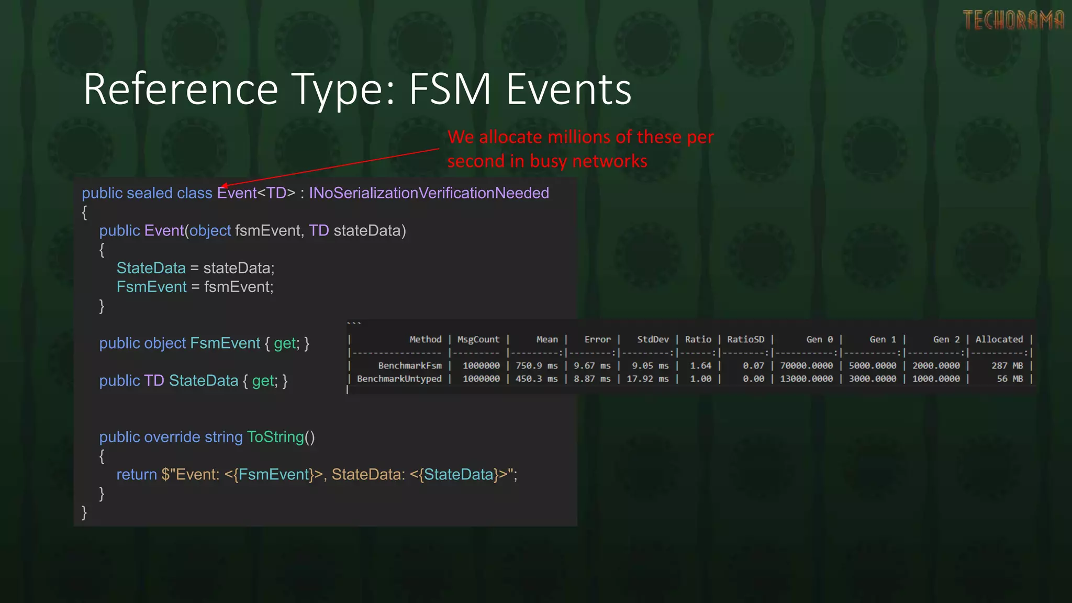The width and height of the screenshot is (1072, 603).
Task: Click the '70000.0000' Gen 0 value
Action: tap(807, 366)
